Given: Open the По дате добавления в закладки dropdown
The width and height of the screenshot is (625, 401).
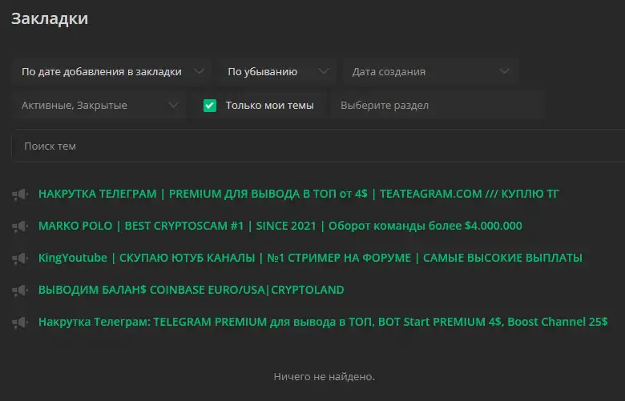Looking at the screenshot, I should pyautogui.click(x=111, y=72).
